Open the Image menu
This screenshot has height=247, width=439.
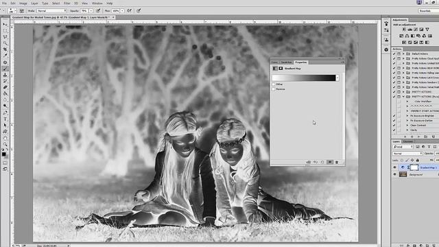click(x=23, y=3)
